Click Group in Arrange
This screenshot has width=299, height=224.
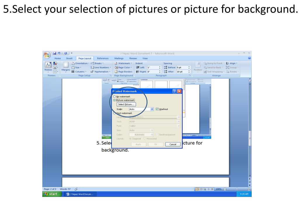[232, 67]
